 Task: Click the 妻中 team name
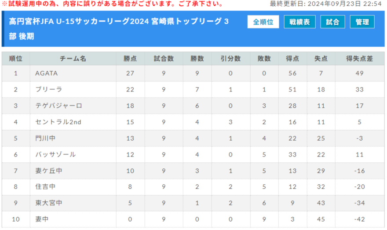pos(42,219)
